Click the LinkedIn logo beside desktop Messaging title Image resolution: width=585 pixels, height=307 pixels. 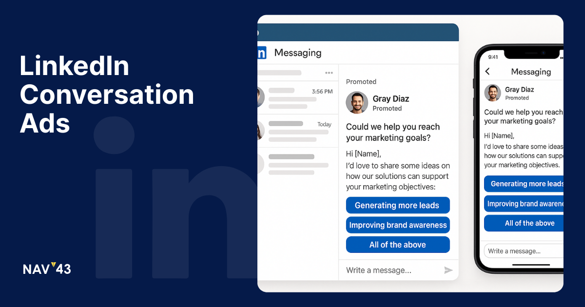point(262,53)
